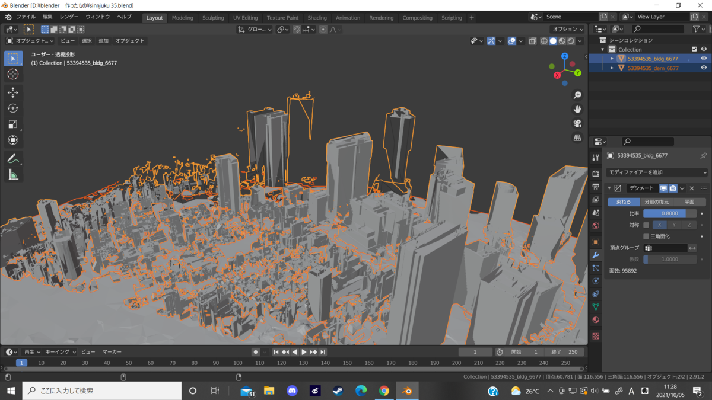This screenshot has width=712, height=400.
Task: Choose the Transform tool
Action: (13, 140)
